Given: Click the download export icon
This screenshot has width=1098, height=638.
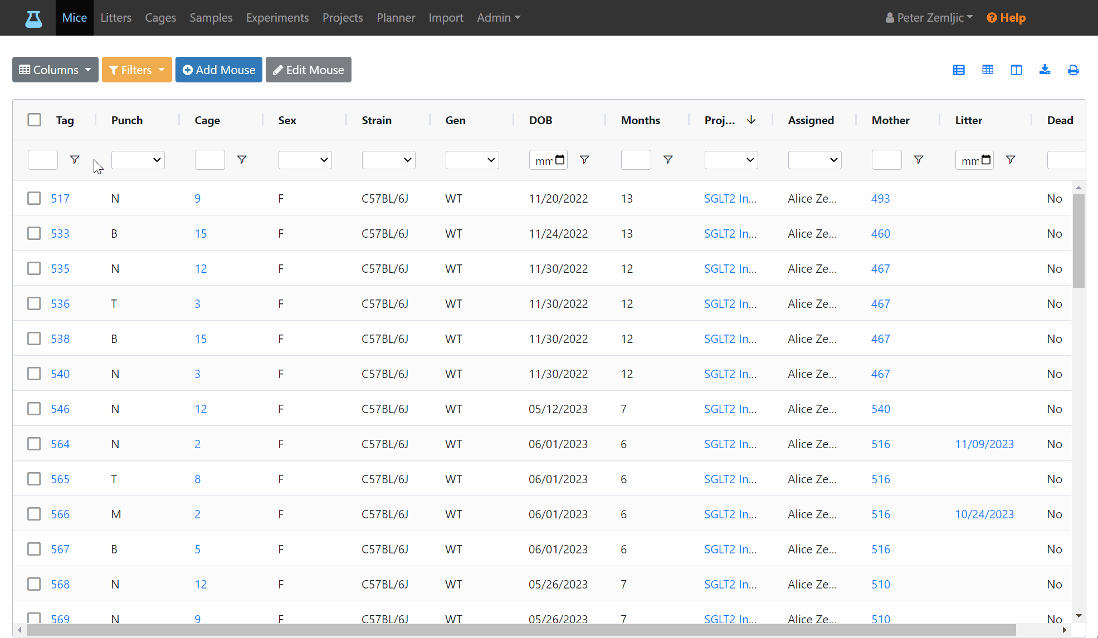Looking at the screenshot, I should click(1045, 70).
